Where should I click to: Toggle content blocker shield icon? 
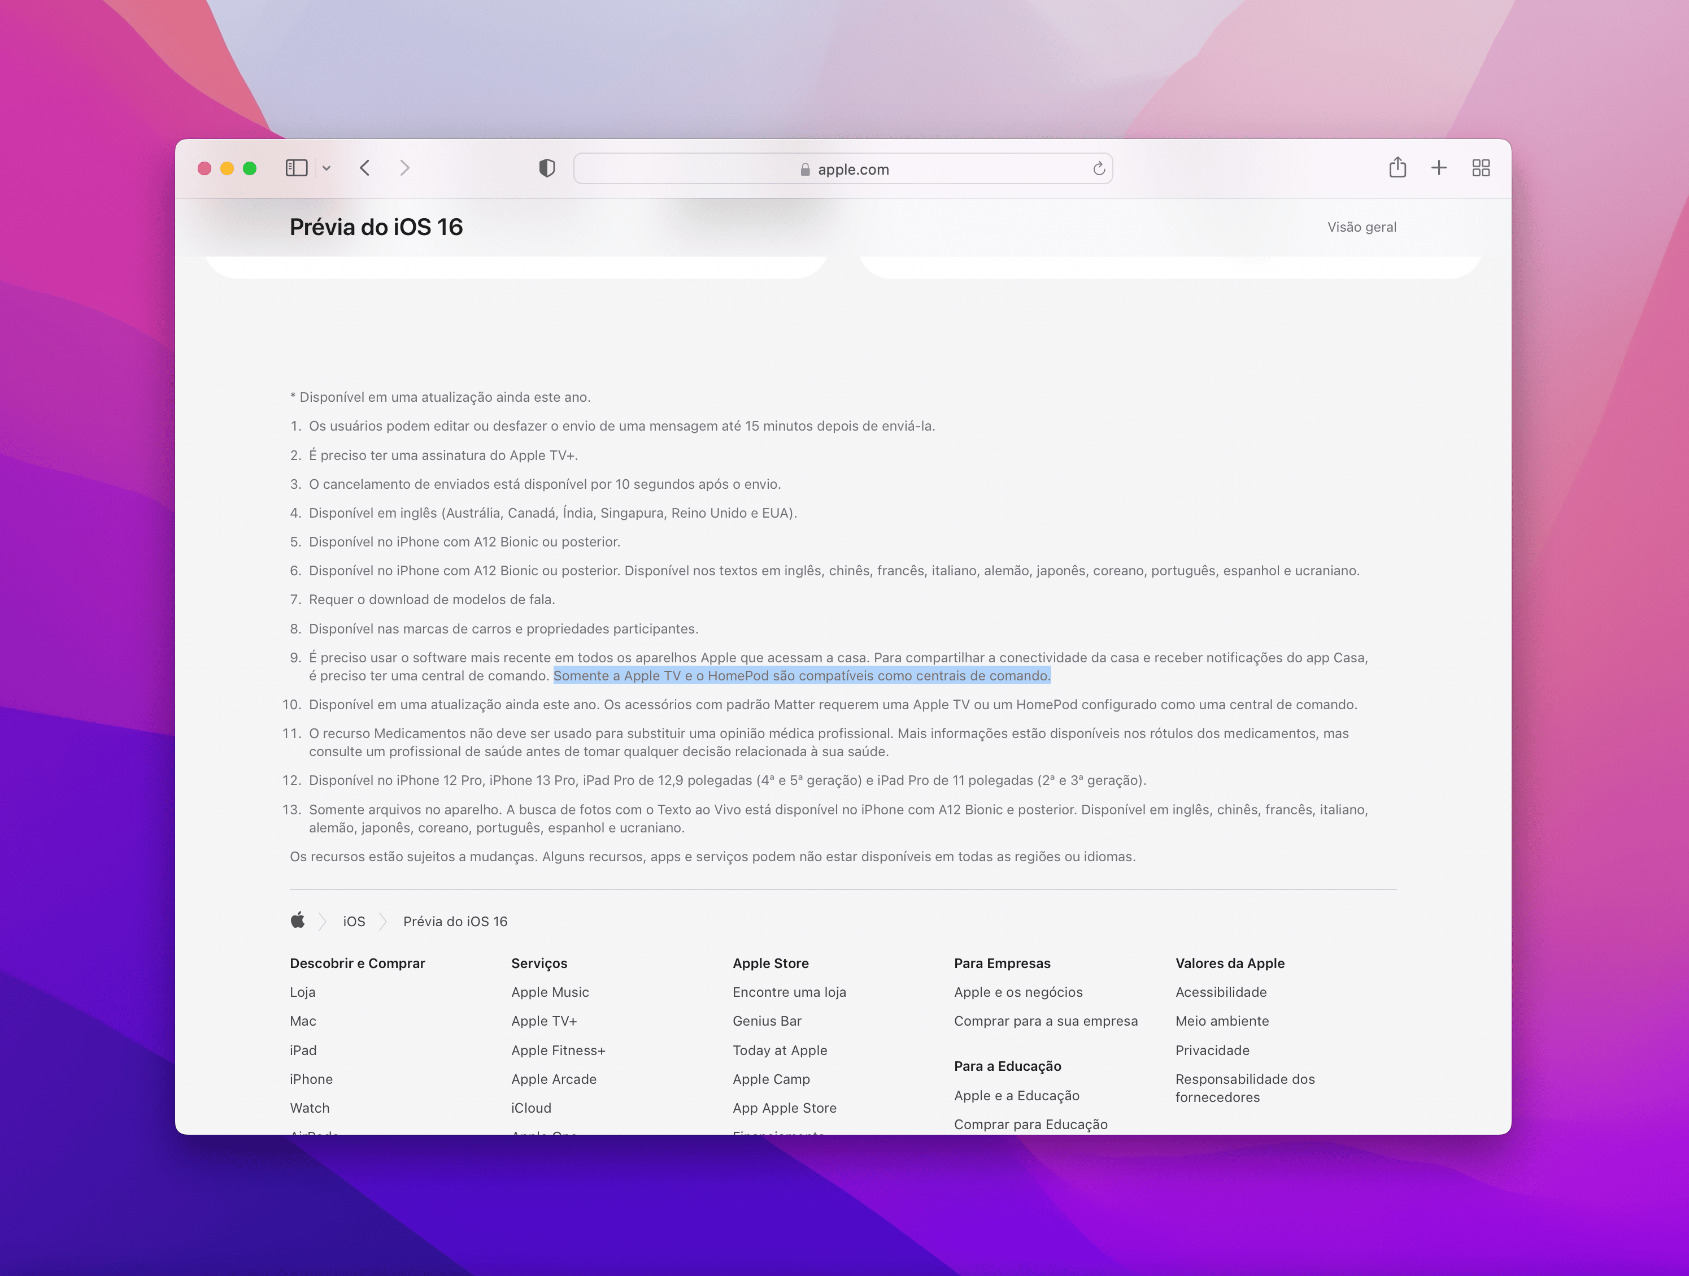(x=546, y=167)
